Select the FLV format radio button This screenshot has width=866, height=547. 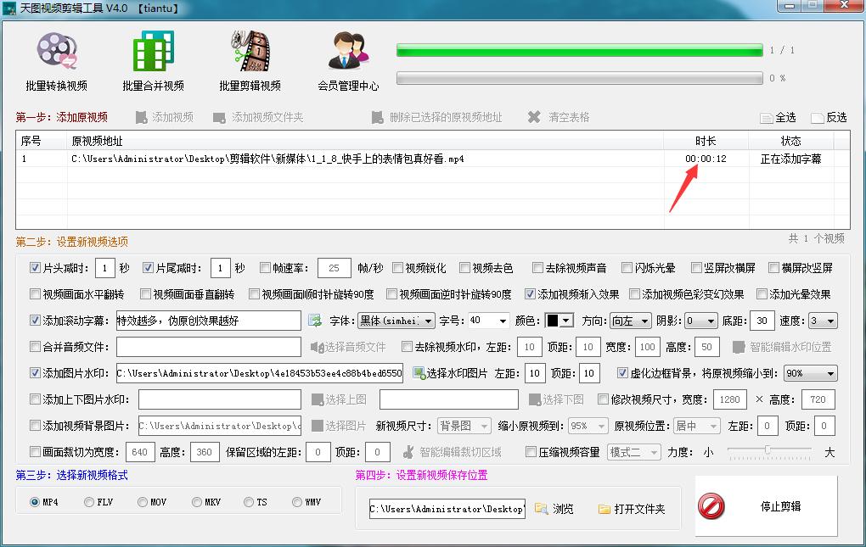tap(89, 502)
